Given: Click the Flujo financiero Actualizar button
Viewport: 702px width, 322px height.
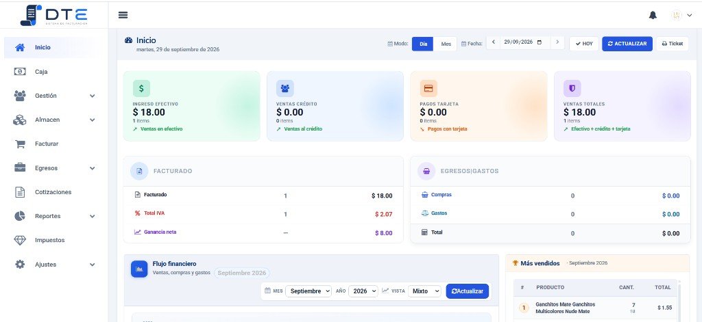Looking at the screenshot, I should pyautogui.click(x=468, y=291).
